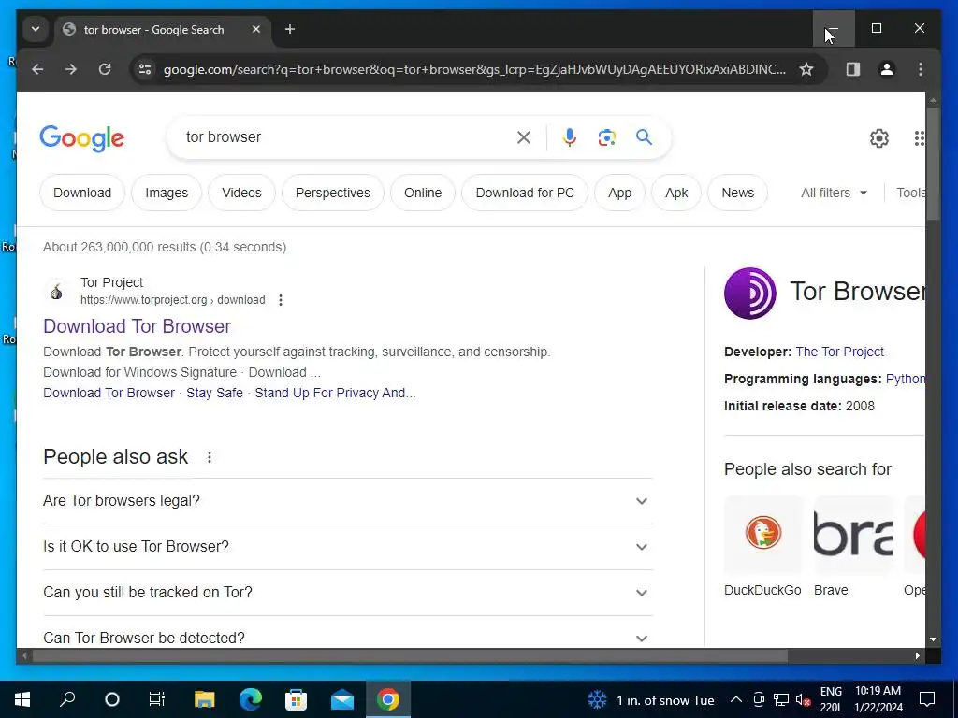
Task: Launch Microsoft Edge from taskbar
Action: point(251,699)
